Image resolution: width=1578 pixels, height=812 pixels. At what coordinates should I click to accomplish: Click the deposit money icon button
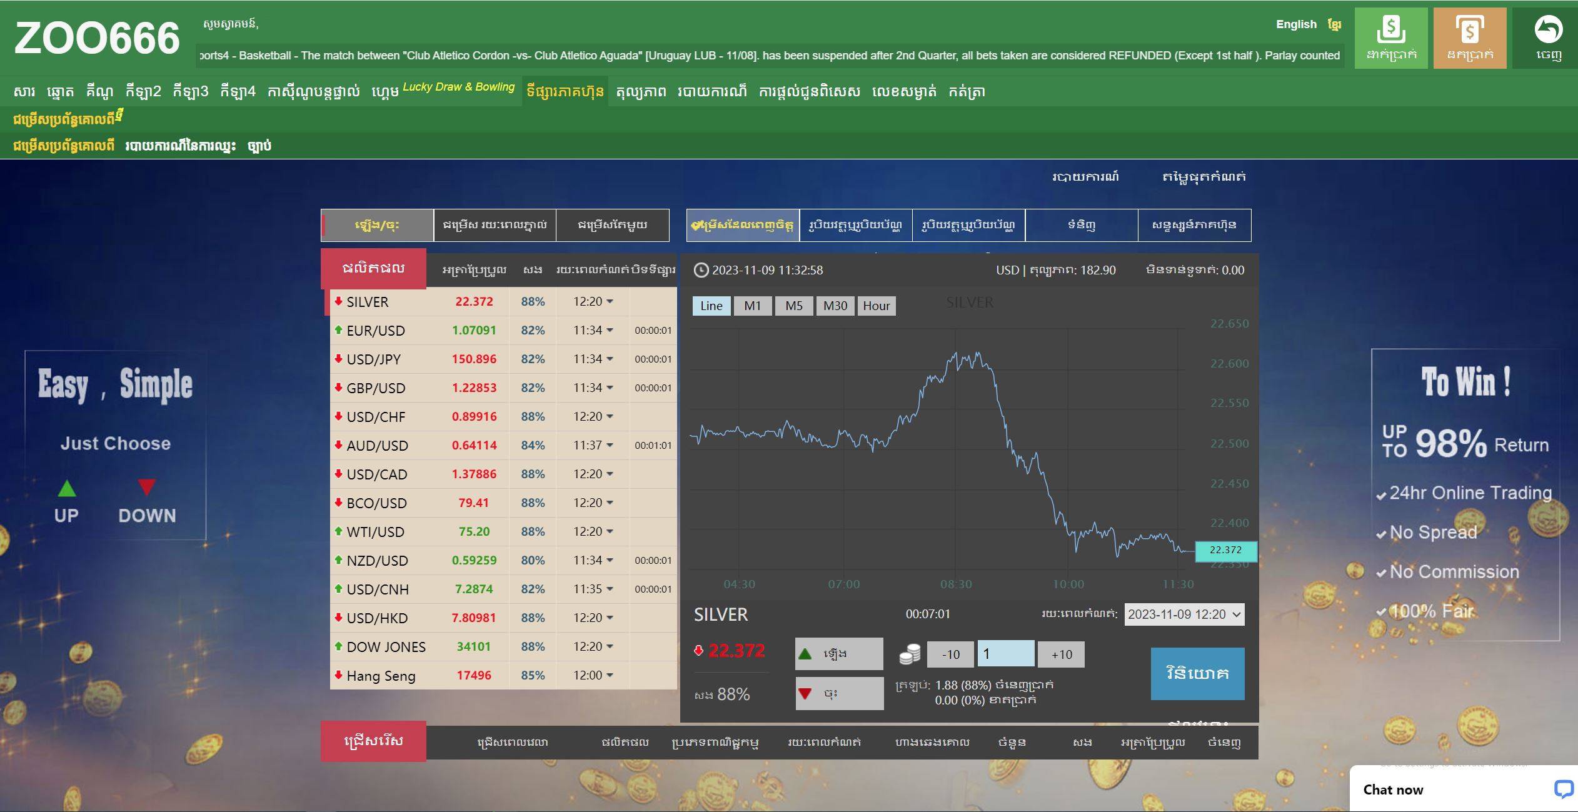click(x=1390, y=38)
